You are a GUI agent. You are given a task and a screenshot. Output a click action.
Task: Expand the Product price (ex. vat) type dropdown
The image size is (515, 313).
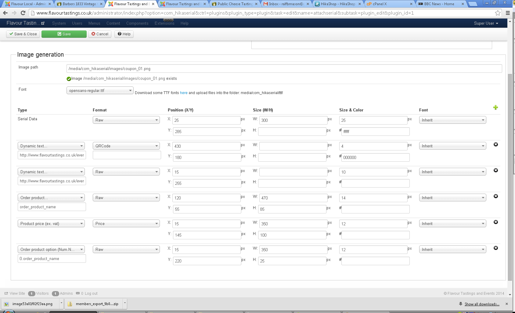pyautogui.click(x=51, y=223)
